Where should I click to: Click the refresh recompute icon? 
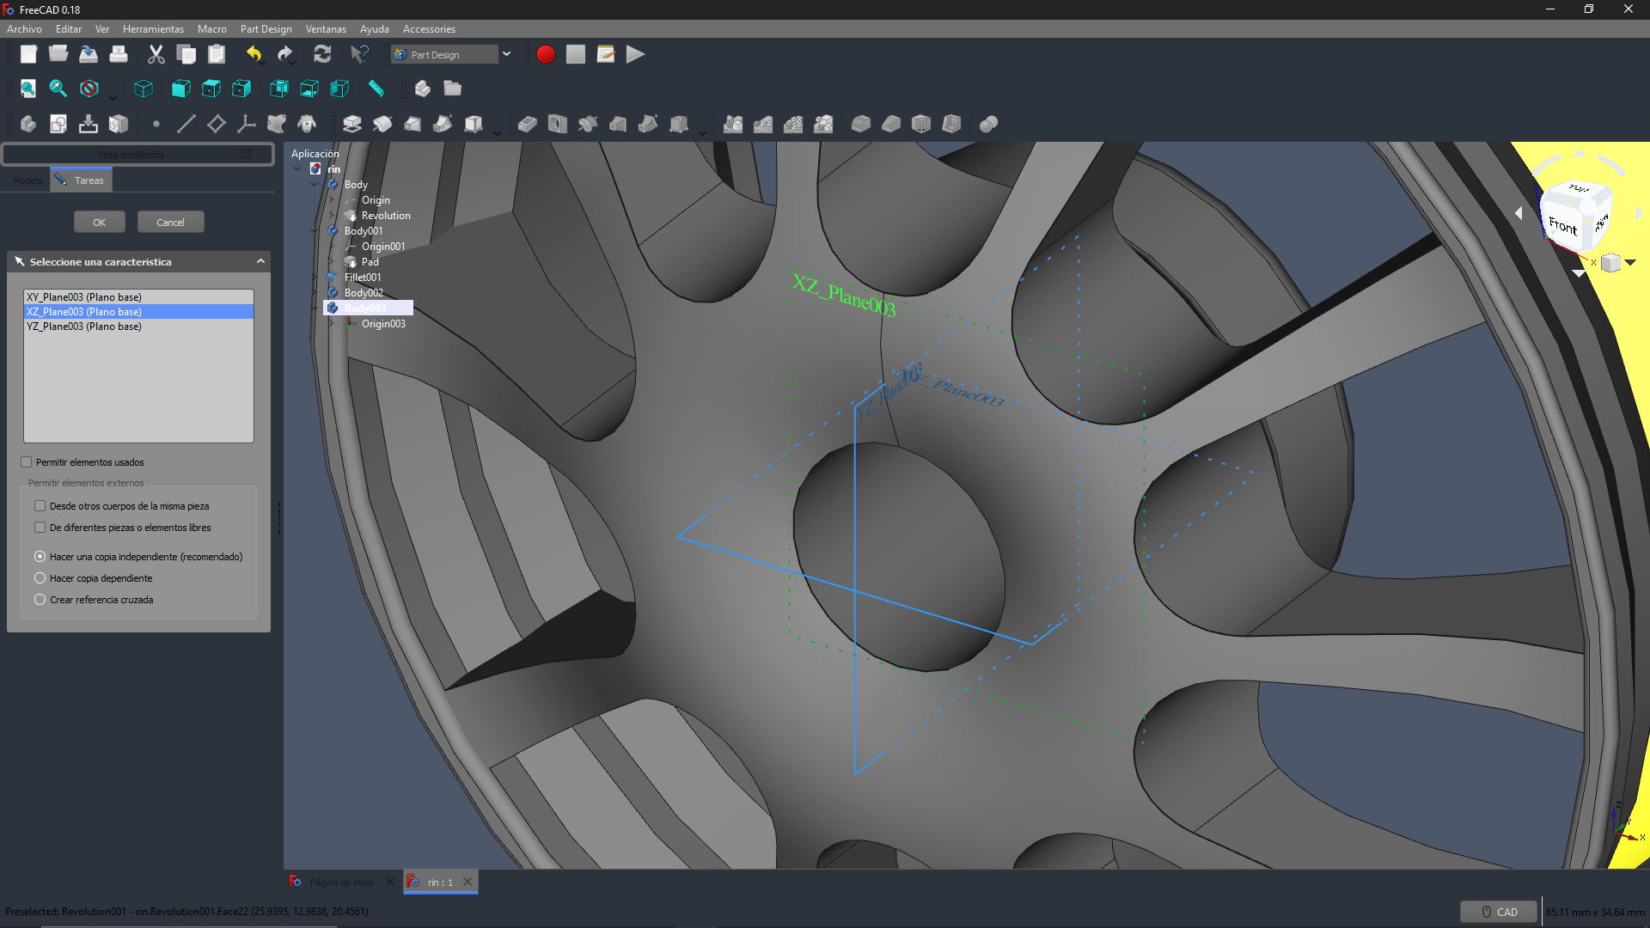(x=322, y=54)
